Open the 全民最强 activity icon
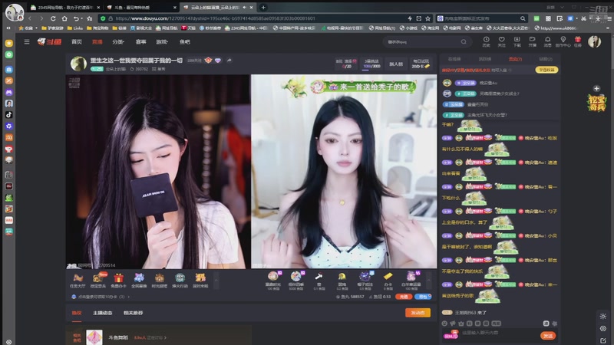The image size is (614, 345). (139, 281)
